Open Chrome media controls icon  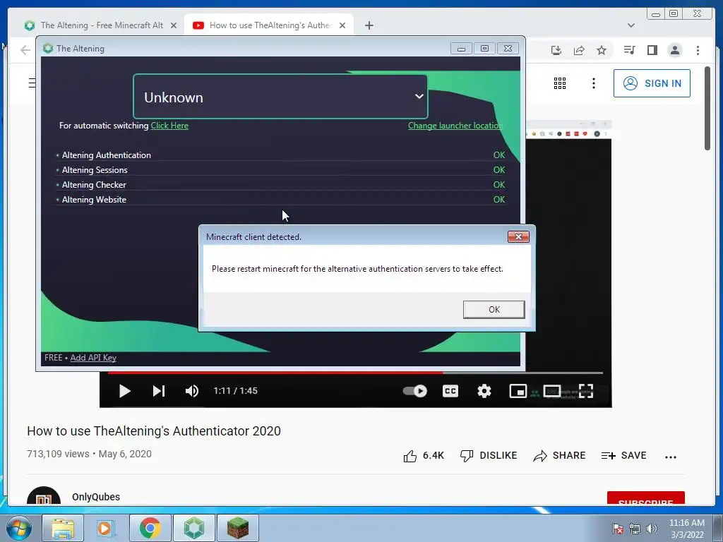click(629, 50)
